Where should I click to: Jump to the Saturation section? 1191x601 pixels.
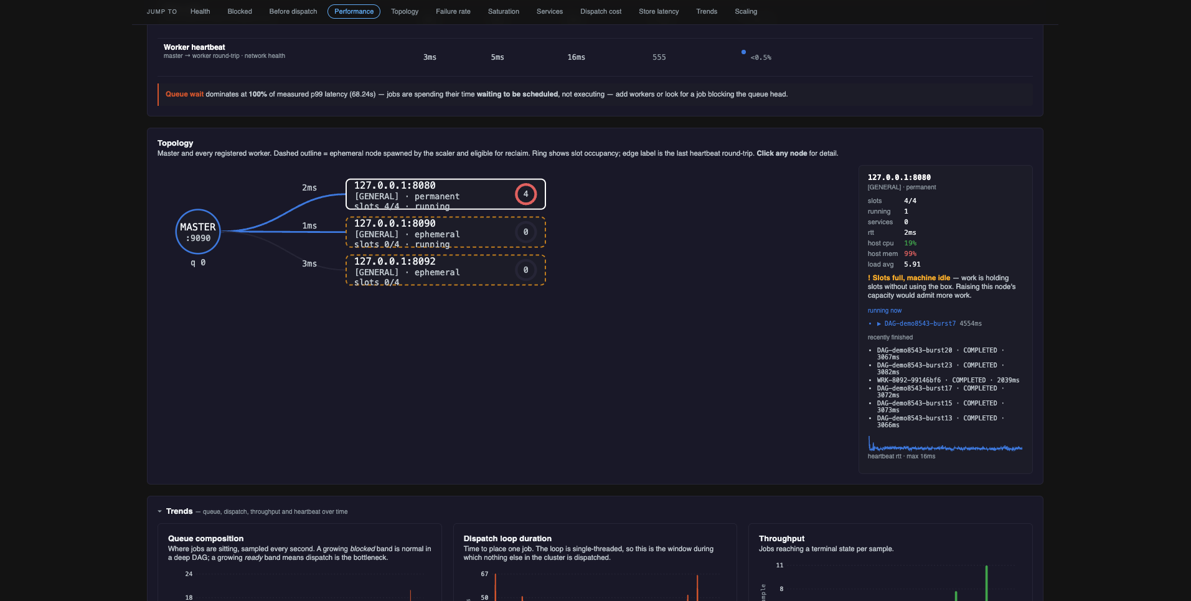504,11
